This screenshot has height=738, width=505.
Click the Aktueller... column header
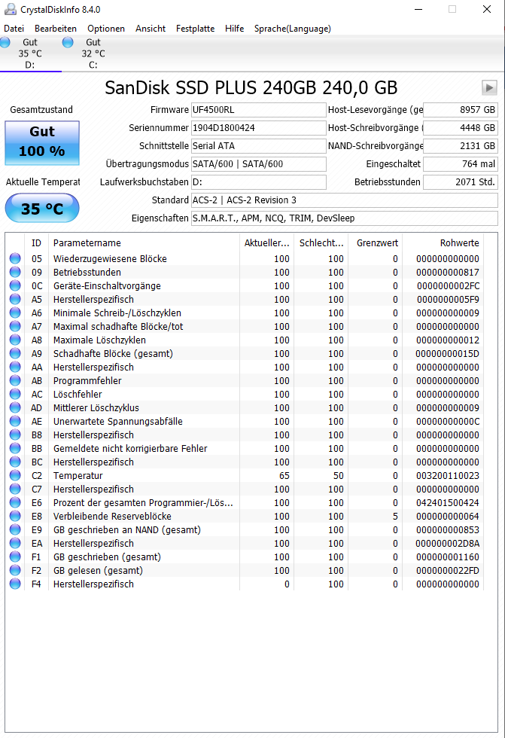click(266, 242)
